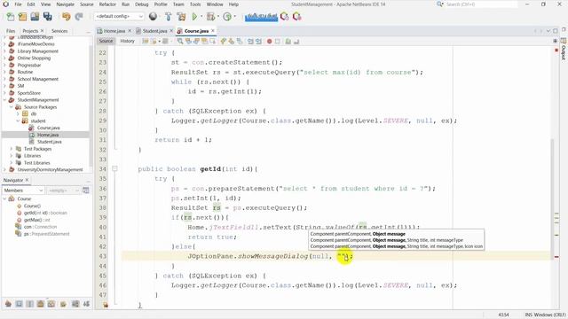568x319 pixels.
Task: Select the SportsStore project
Action: pos(29,93)
